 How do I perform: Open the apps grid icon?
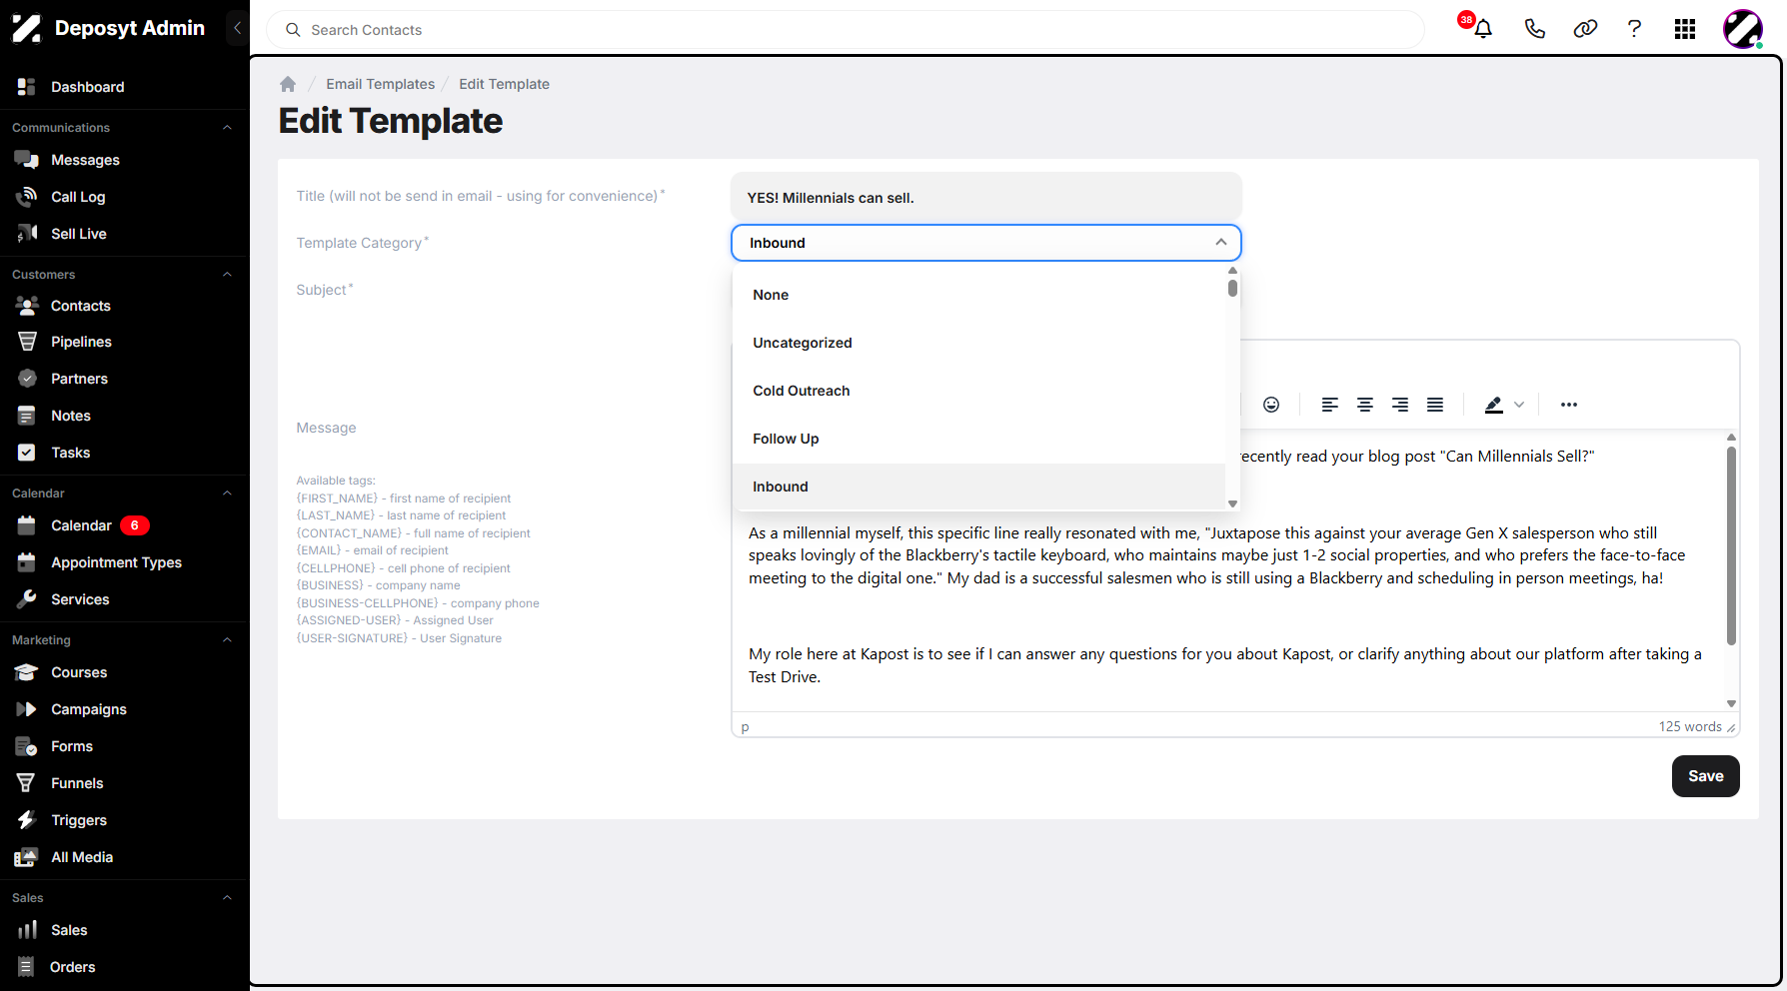pos(1685,29)
